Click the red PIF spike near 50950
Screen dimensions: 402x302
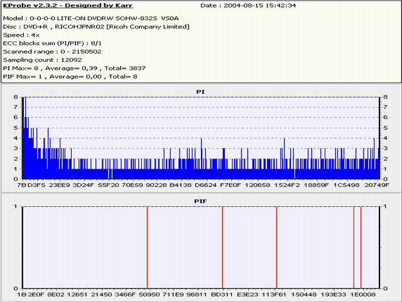[147, 247]
